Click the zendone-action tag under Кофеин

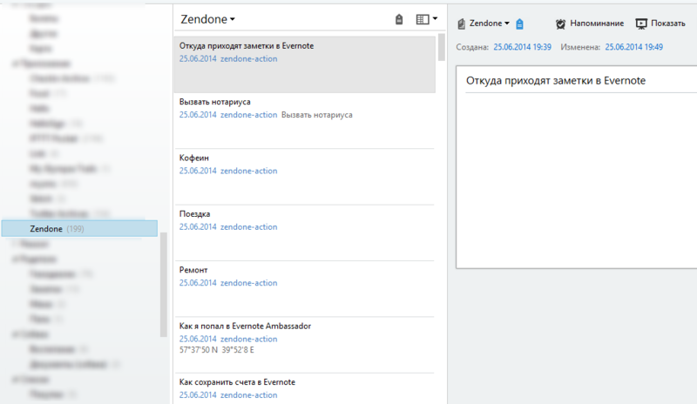click(x=249, y=171)
